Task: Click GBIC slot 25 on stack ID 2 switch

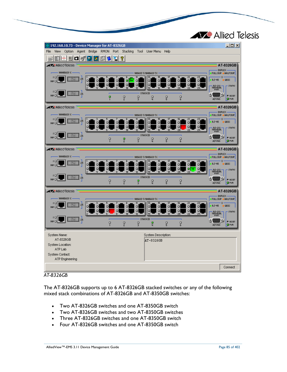Action: pyautogui.click(x=73, y=121)
